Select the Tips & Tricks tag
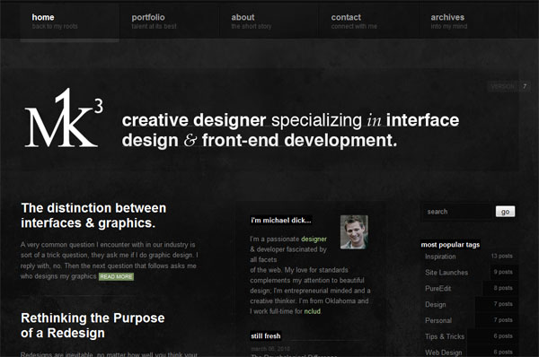The height and width of the screenshot is (357, 539). (445, 336)
